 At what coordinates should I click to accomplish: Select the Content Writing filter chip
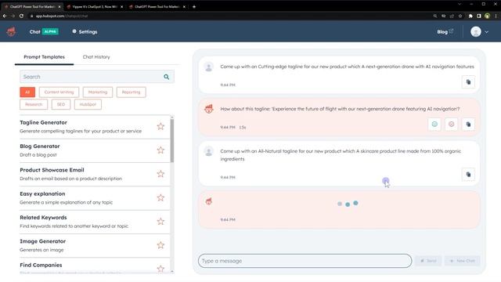point(59,92)
